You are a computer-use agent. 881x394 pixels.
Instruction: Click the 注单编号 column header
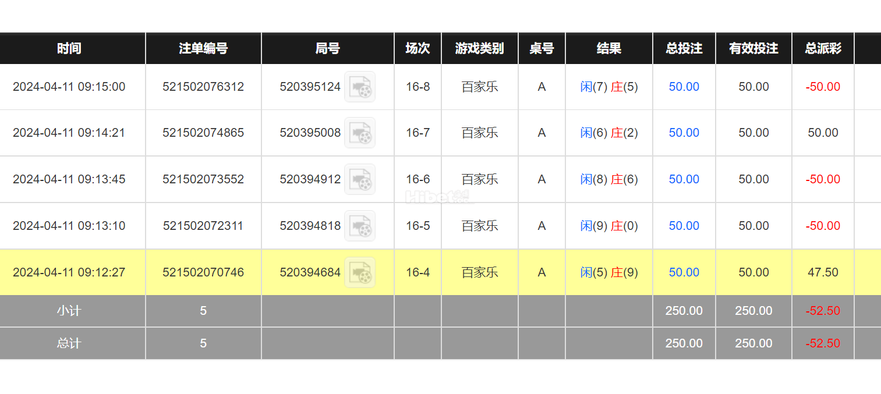tap(203, 48)
